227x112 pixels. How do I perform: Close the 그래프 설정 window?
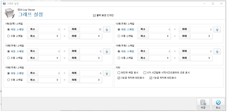tap(221, 4)
